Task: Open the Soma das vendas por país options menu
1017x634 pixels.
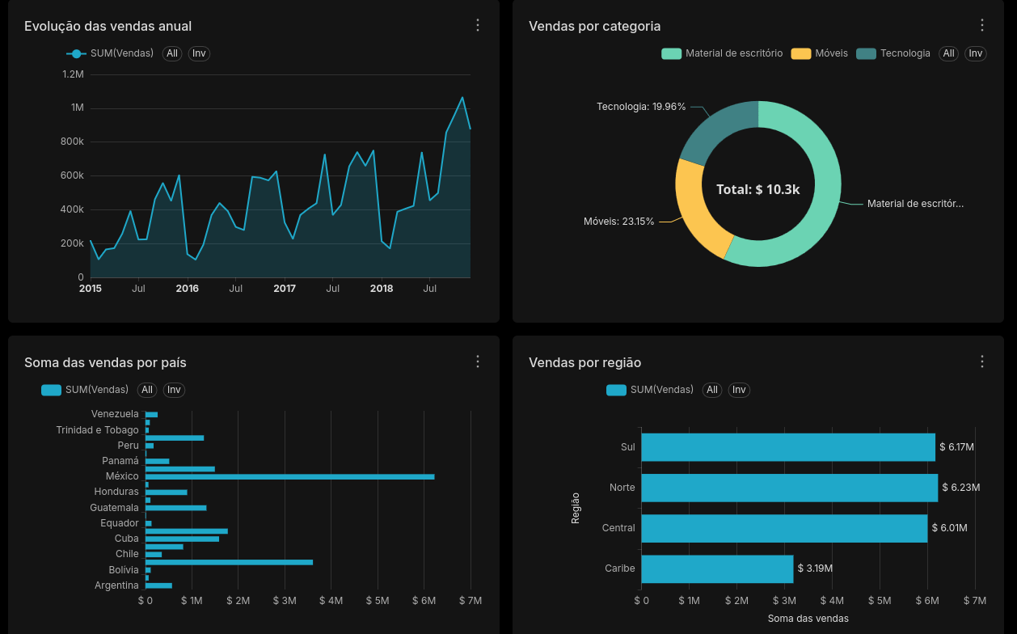Action: (477, 361)
